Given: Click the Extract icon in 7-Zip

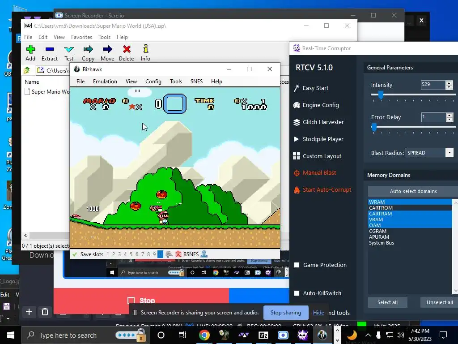Looking at the screenshot, I should click(50, 49).
